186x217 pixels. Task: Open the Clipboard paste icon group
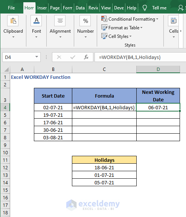(x=13, y=21)
